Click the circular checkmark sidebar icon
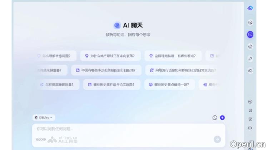Viewport: 268px width, 150px height. point(250,102)
